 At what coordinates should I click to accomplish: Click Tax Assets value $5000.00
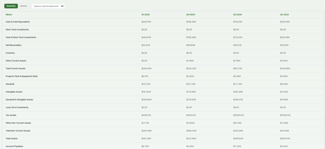(x=146, y=115)
